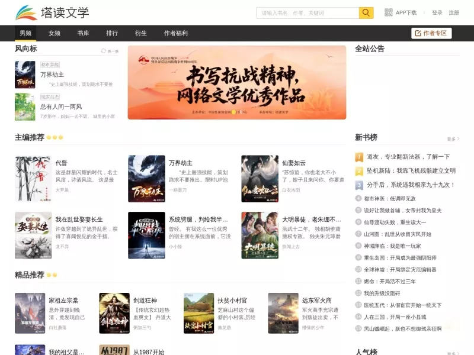Click the 代晋 title link

62,163
